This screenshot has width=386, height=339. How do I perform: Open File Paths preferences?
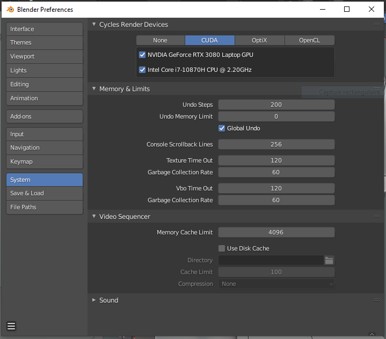coord(45,207)
